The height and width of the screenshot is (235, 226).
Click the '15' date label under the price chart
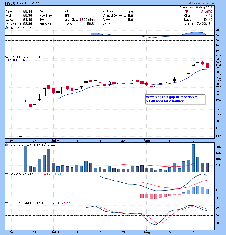coord(193,141)
